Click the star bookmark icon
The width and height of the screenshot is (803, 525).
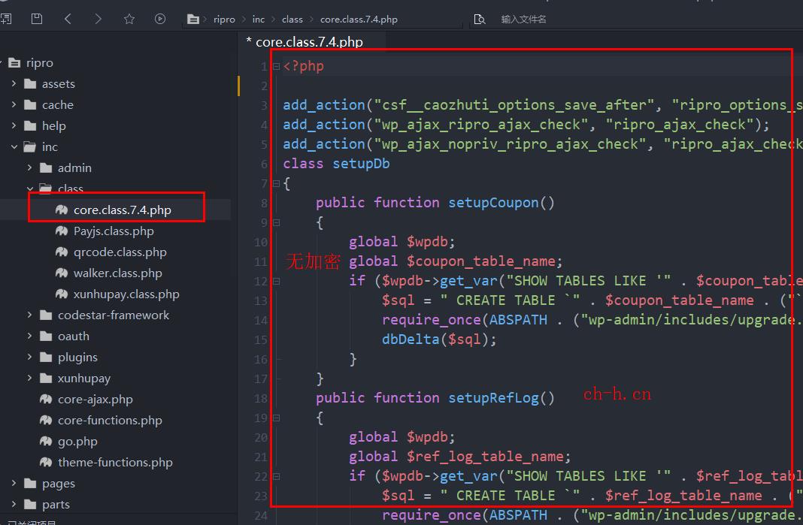pyautogui.click(x=129, y=19)
